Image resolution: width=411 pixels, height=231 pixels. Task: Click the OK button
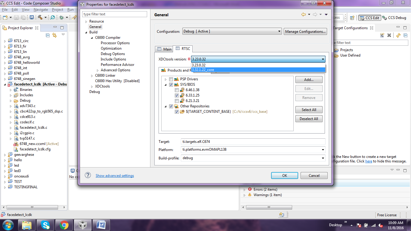point(285,176)
